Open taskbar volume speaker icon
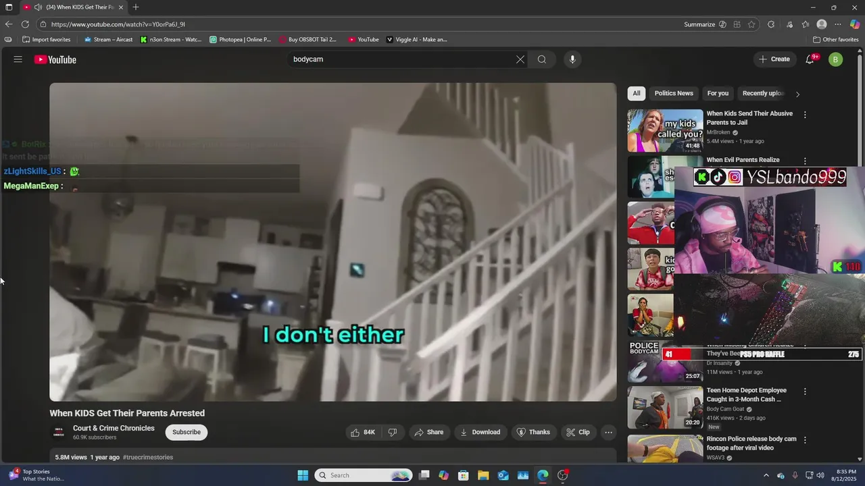Image resolution: width=865 pixels, height=486 pixels. [x=820, y=475]
